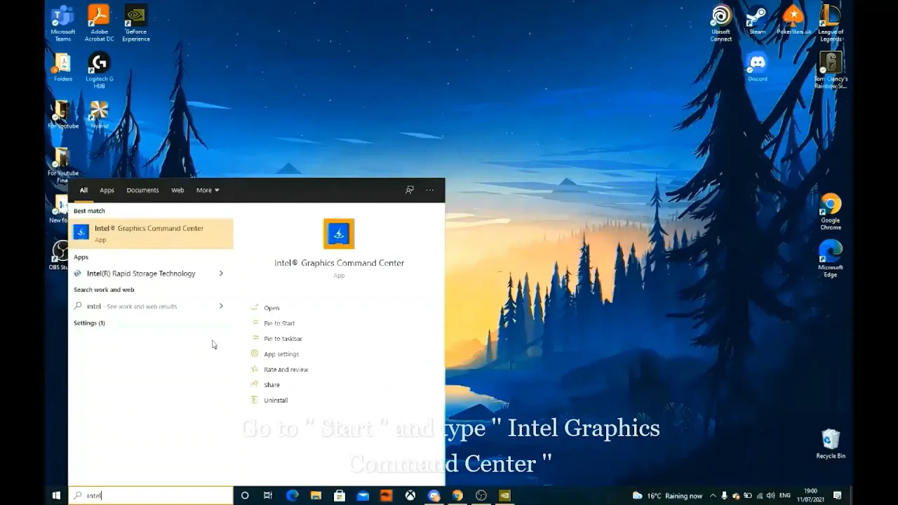Open Intel Graphics Command Center best match result
This screenshot has height=505, width=898.
(x=151, y=234)
